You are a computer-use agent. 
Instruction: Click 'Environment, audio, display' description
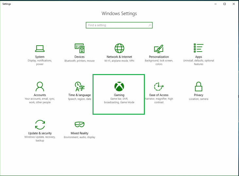pyautogui.click(x=79, y=137)
